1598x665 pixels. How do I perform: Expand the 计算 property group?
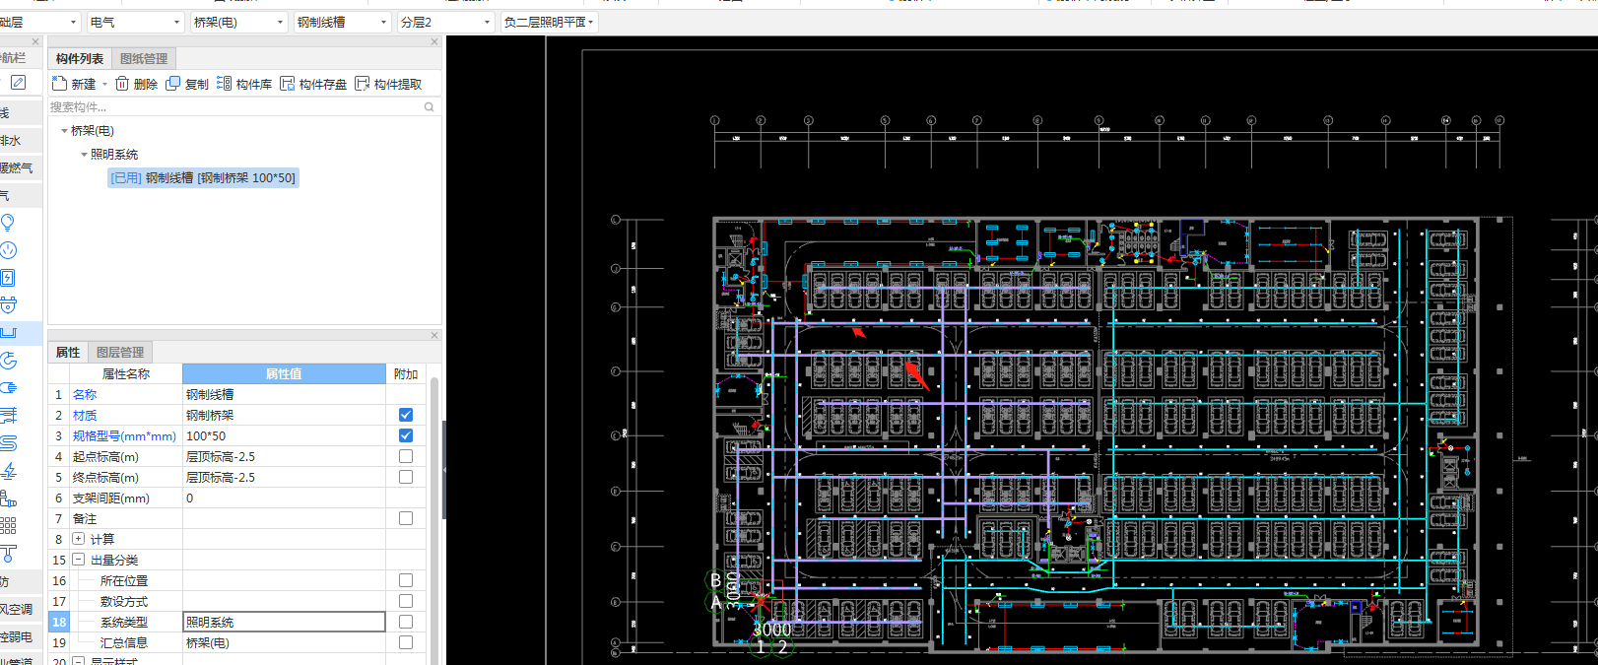79,539
